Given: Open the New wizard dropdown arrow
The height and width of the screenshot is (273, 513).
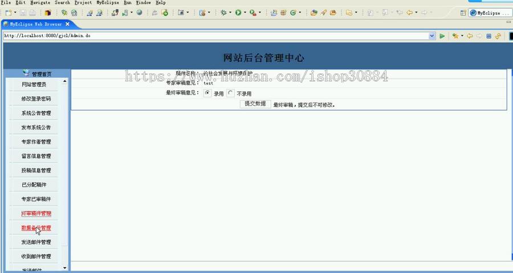Looking at the screenshot, I should [x=15, y=13].
